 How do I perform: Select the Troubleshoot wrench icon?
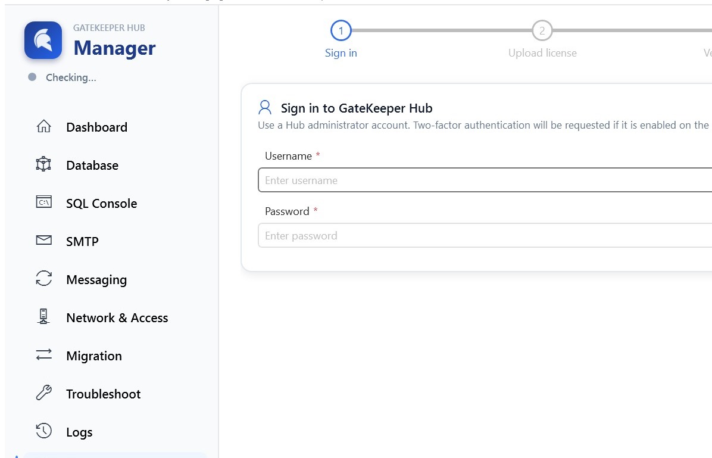point(43,392)
